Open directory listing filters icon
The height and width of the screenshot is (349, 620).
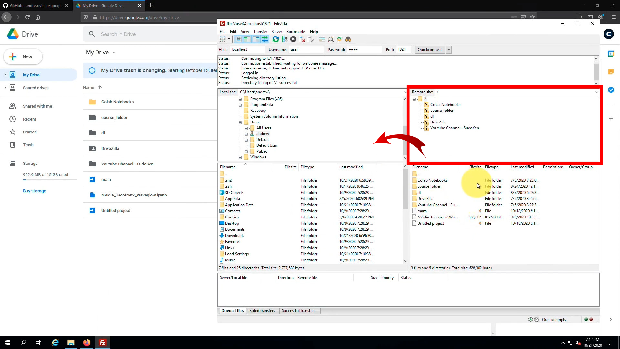(322, 39)
